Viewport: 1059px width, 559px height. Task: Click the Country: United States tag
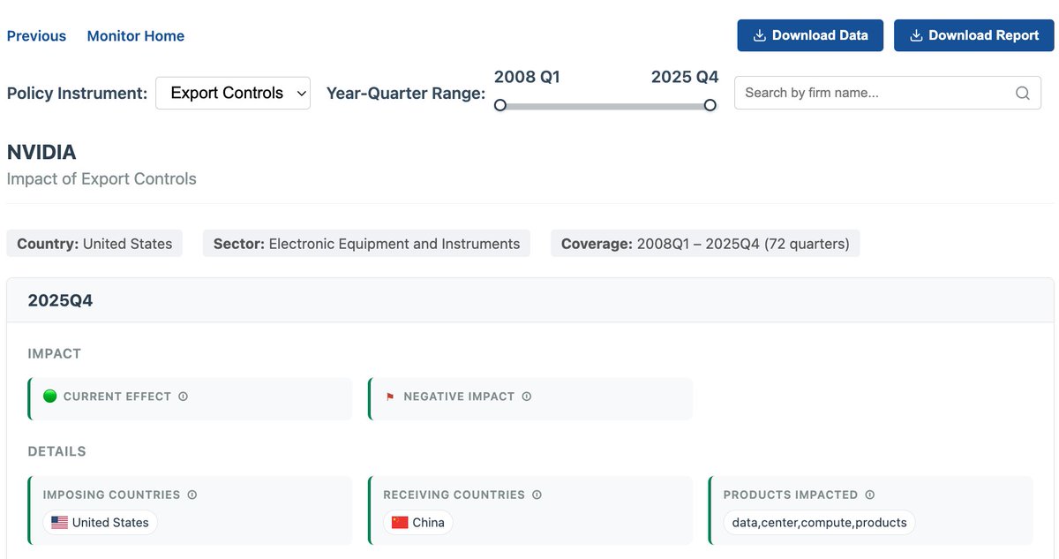[x=94, y=244]
